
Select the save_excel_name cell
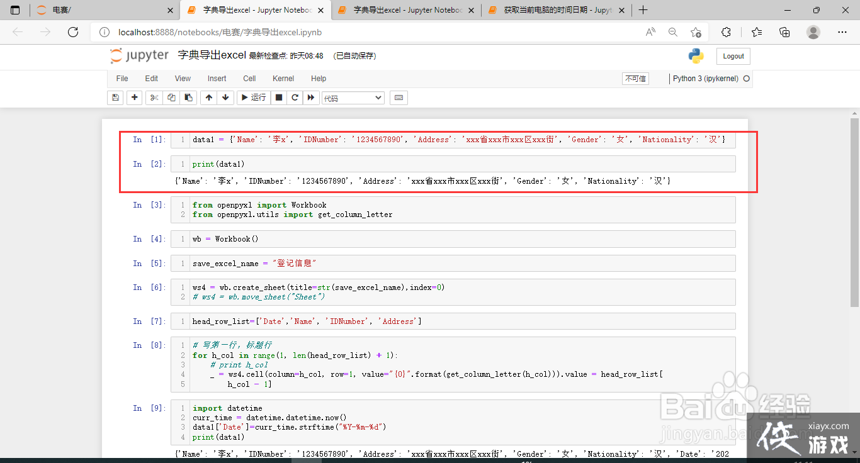[453, 263]
